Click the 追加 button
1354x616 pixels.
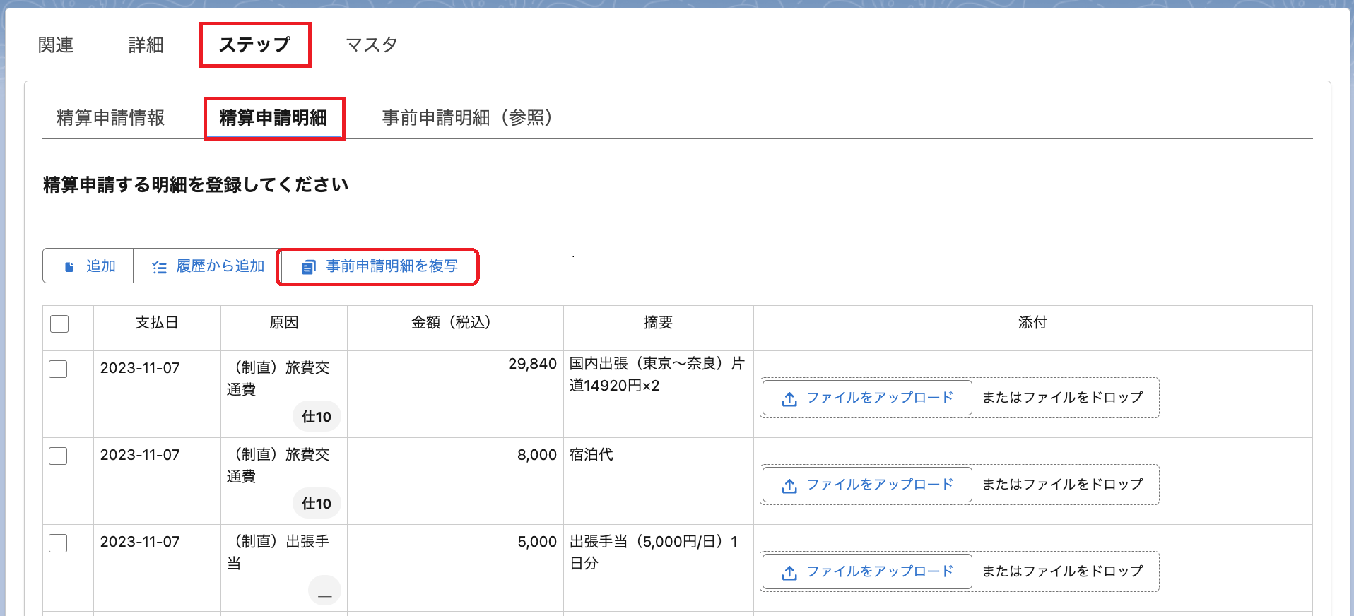tap(88, 266)
